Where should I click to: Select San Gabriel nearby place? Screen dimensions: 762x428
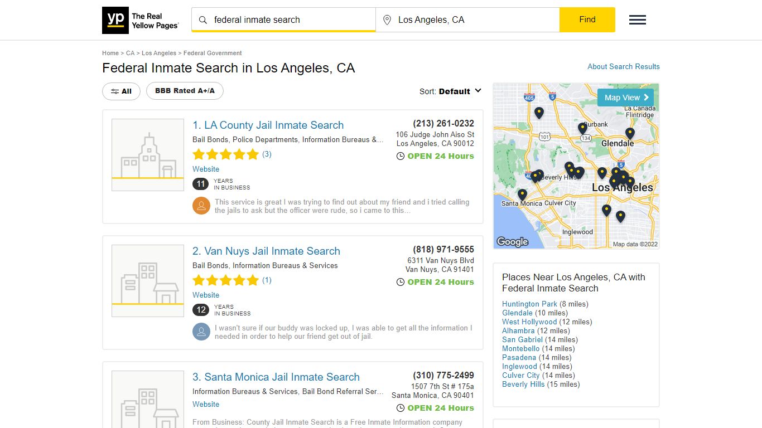coord(522,339)
